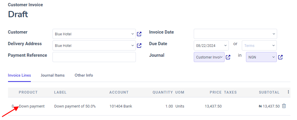Sort by the QUANTITY column header

pos(163,92)
